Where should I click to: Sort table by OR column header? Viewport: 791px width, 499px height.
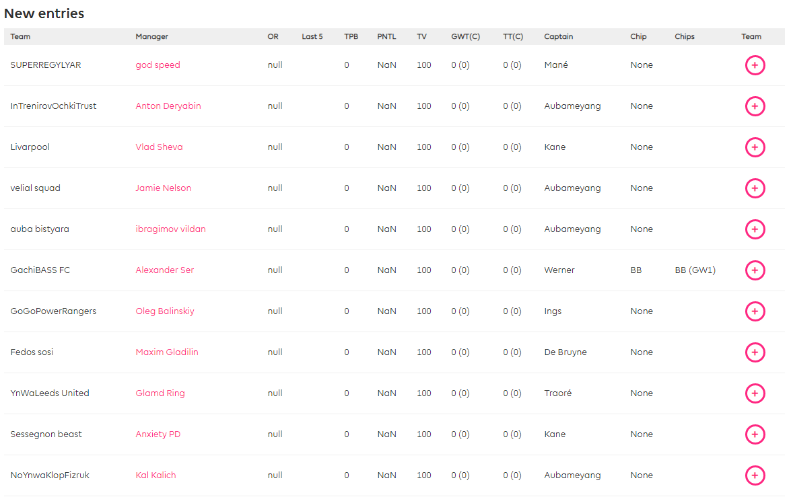(273, 36)
